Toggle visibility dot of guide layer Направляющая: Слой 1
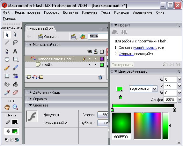Screen dimensions: 183x146 [x=90, y=59]
